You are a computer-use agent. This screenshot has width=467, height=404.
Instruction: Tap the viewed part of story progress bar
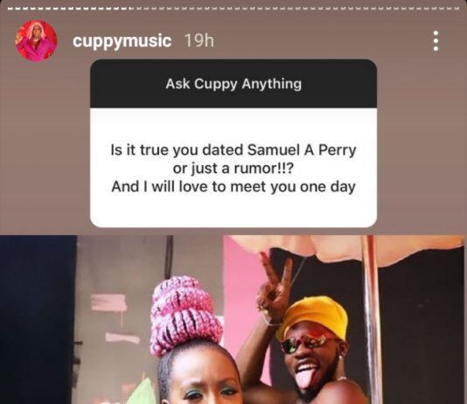tap(68, 9)
